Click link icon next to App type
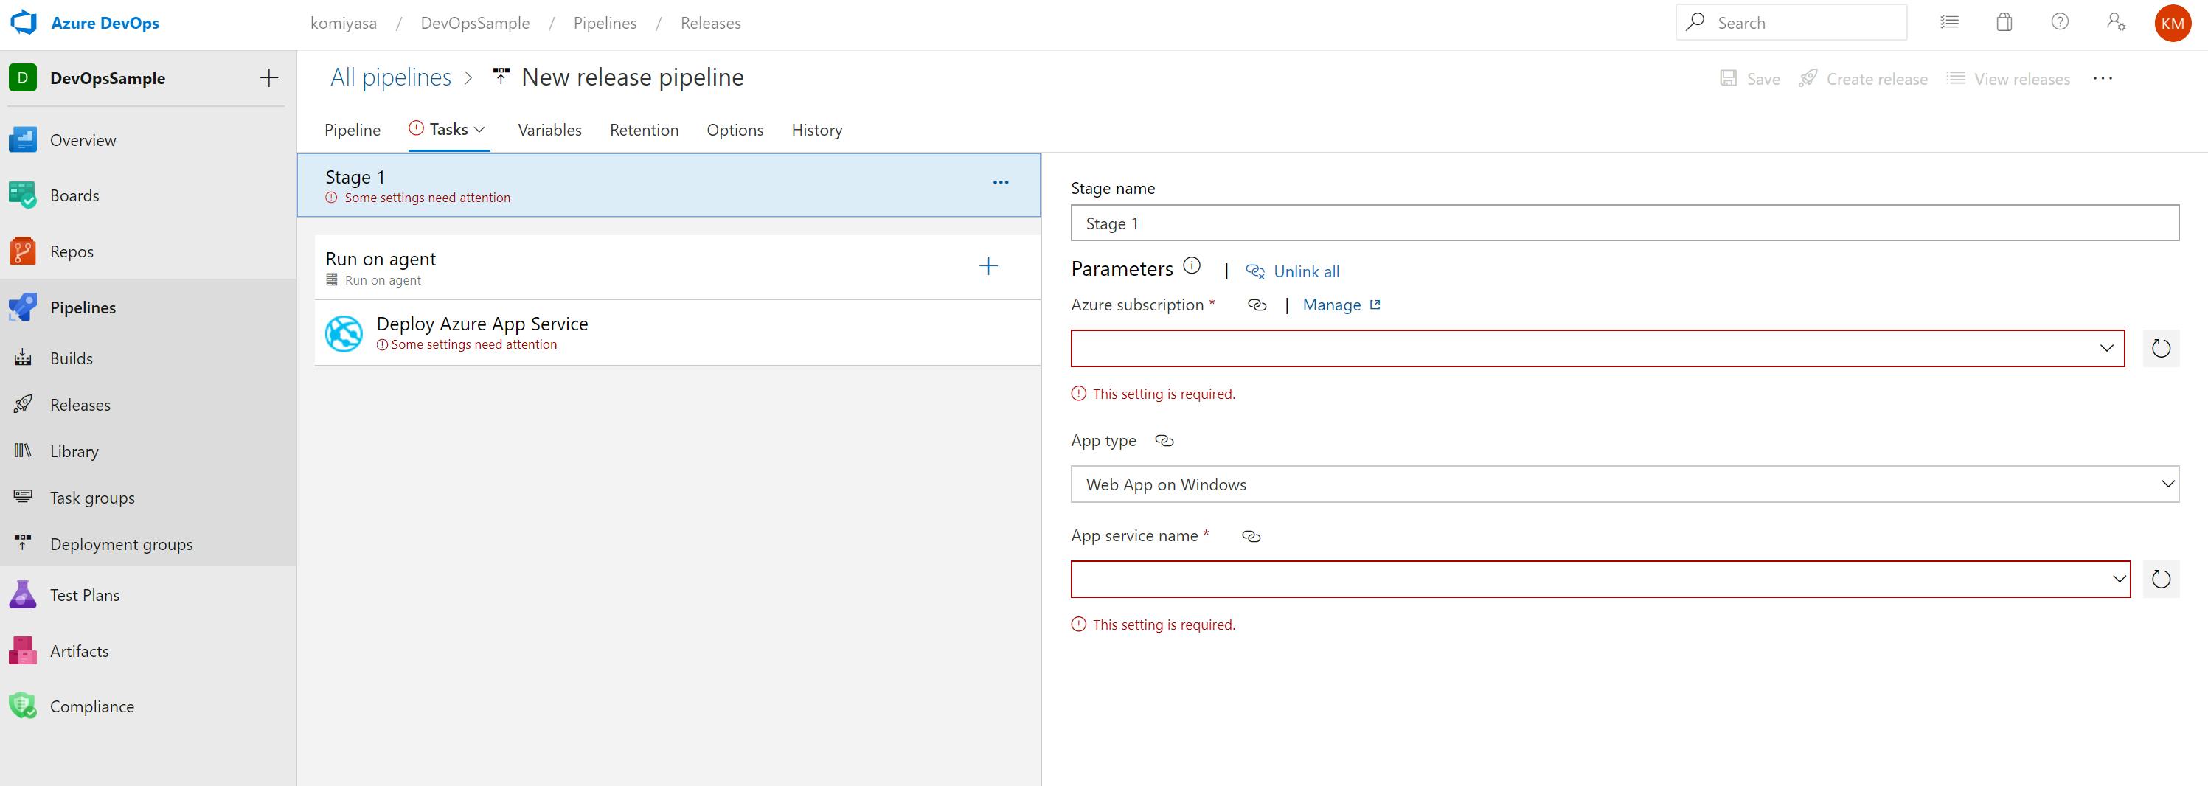This screenshot has width=2208, height=786. 1164,441
